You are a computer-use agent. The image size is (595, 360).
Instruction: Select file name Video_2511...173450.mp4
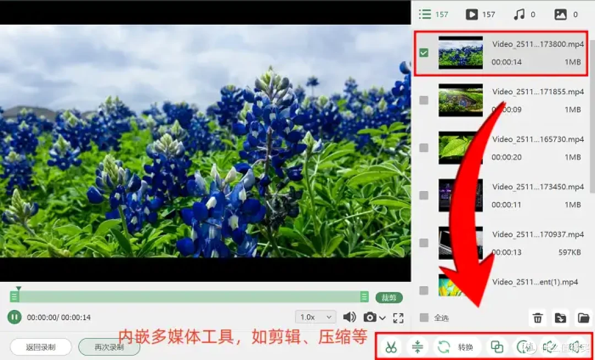tap(538, 187)
